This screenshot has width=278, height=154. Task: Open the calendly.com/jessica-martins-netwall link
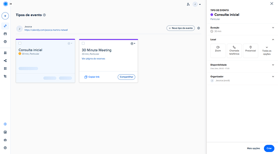pyautogui.click(x=46, y=30)
